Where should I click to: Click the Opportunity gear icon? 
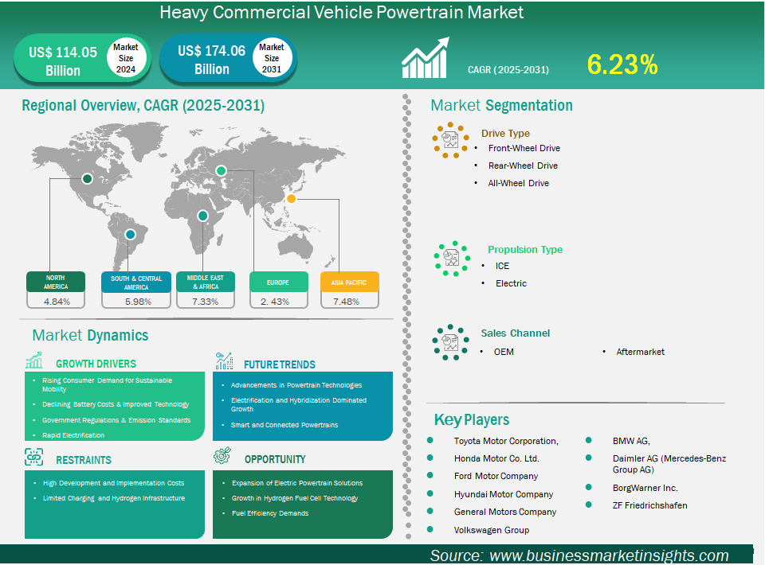click(x=222, y=456)
